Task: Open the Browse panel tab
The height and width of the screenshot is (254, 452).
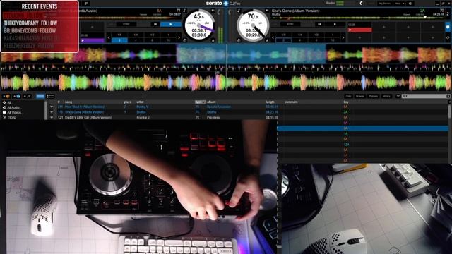Action: 360,96
